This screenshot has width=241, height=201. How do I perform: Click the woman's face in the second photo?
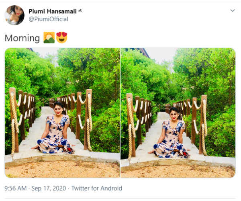tap(174, 115)
